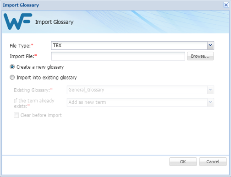The width and height of the screenshot is (231, 177).
Task: Click the Clear before import label text
Action: point(41,115)
